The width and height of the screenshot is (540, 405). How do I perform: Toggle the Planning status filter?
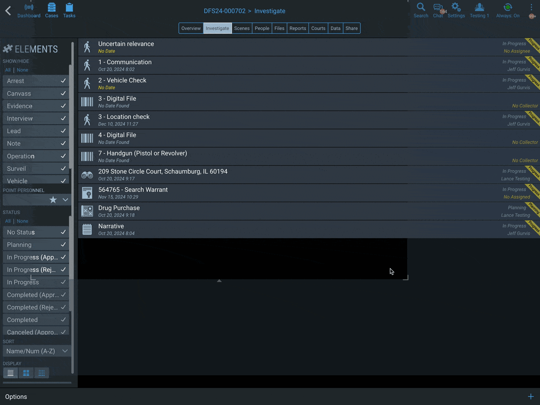pyautogui.click(x=36, y=245)
